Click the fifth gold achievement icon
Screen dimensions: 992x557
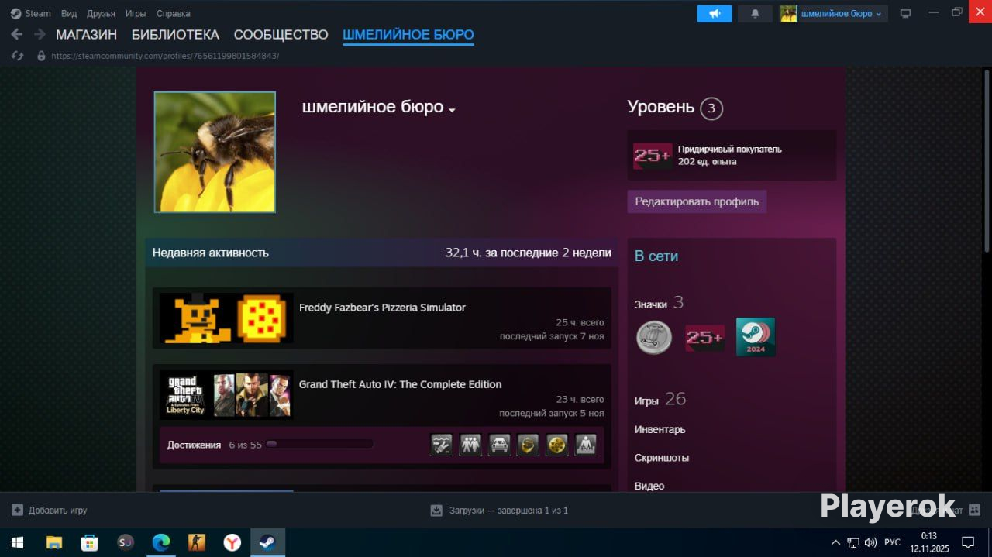[x=556, y=445]
